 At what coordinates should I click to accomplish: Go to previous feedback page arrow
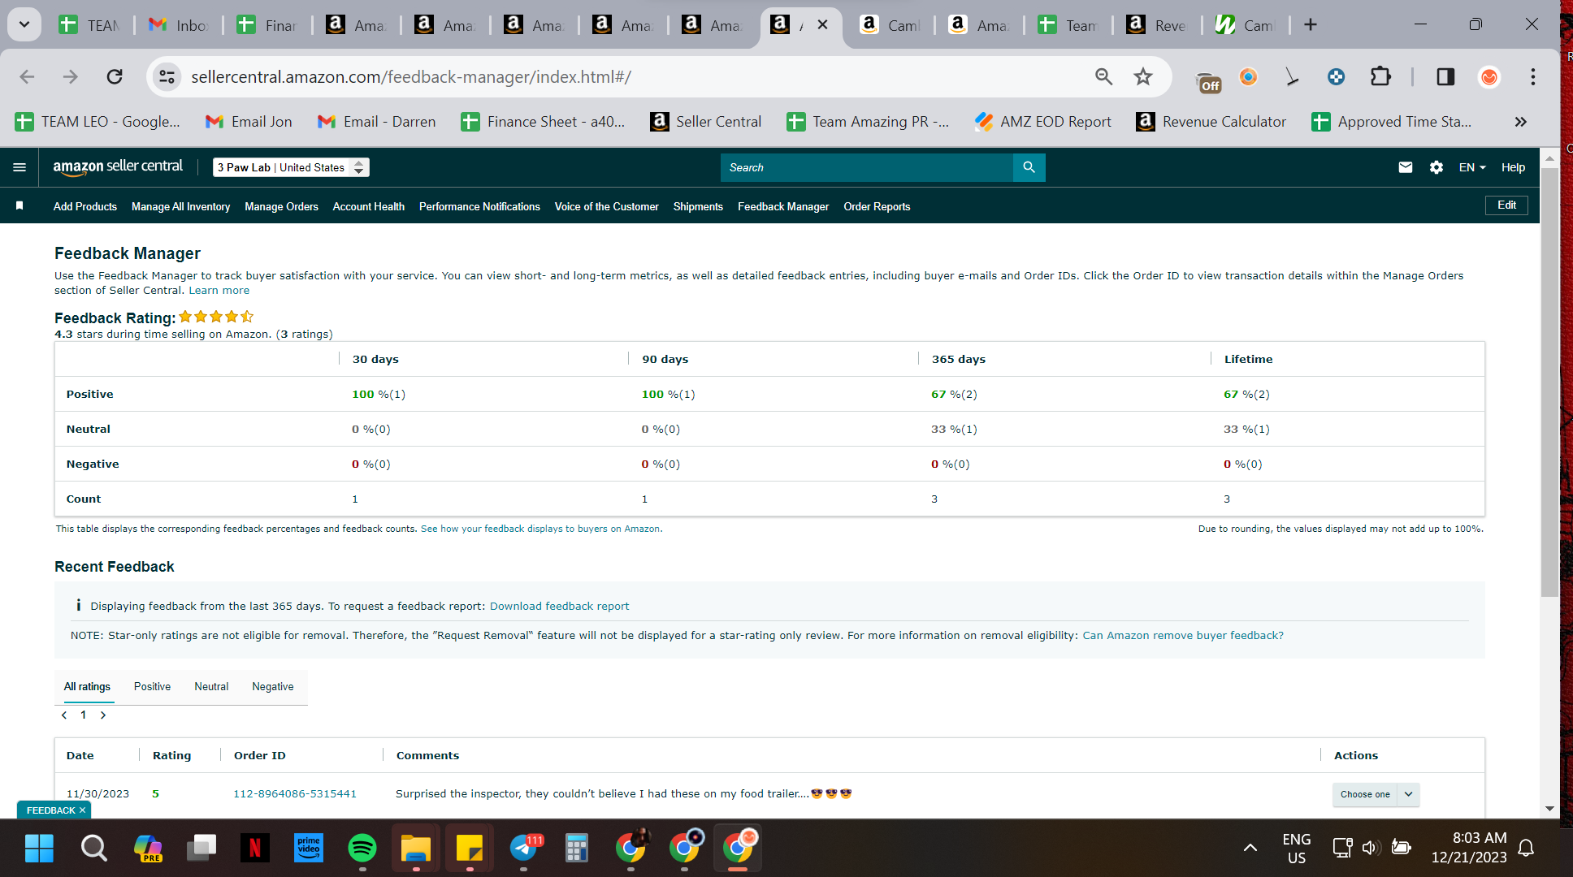tap(64, 715)
